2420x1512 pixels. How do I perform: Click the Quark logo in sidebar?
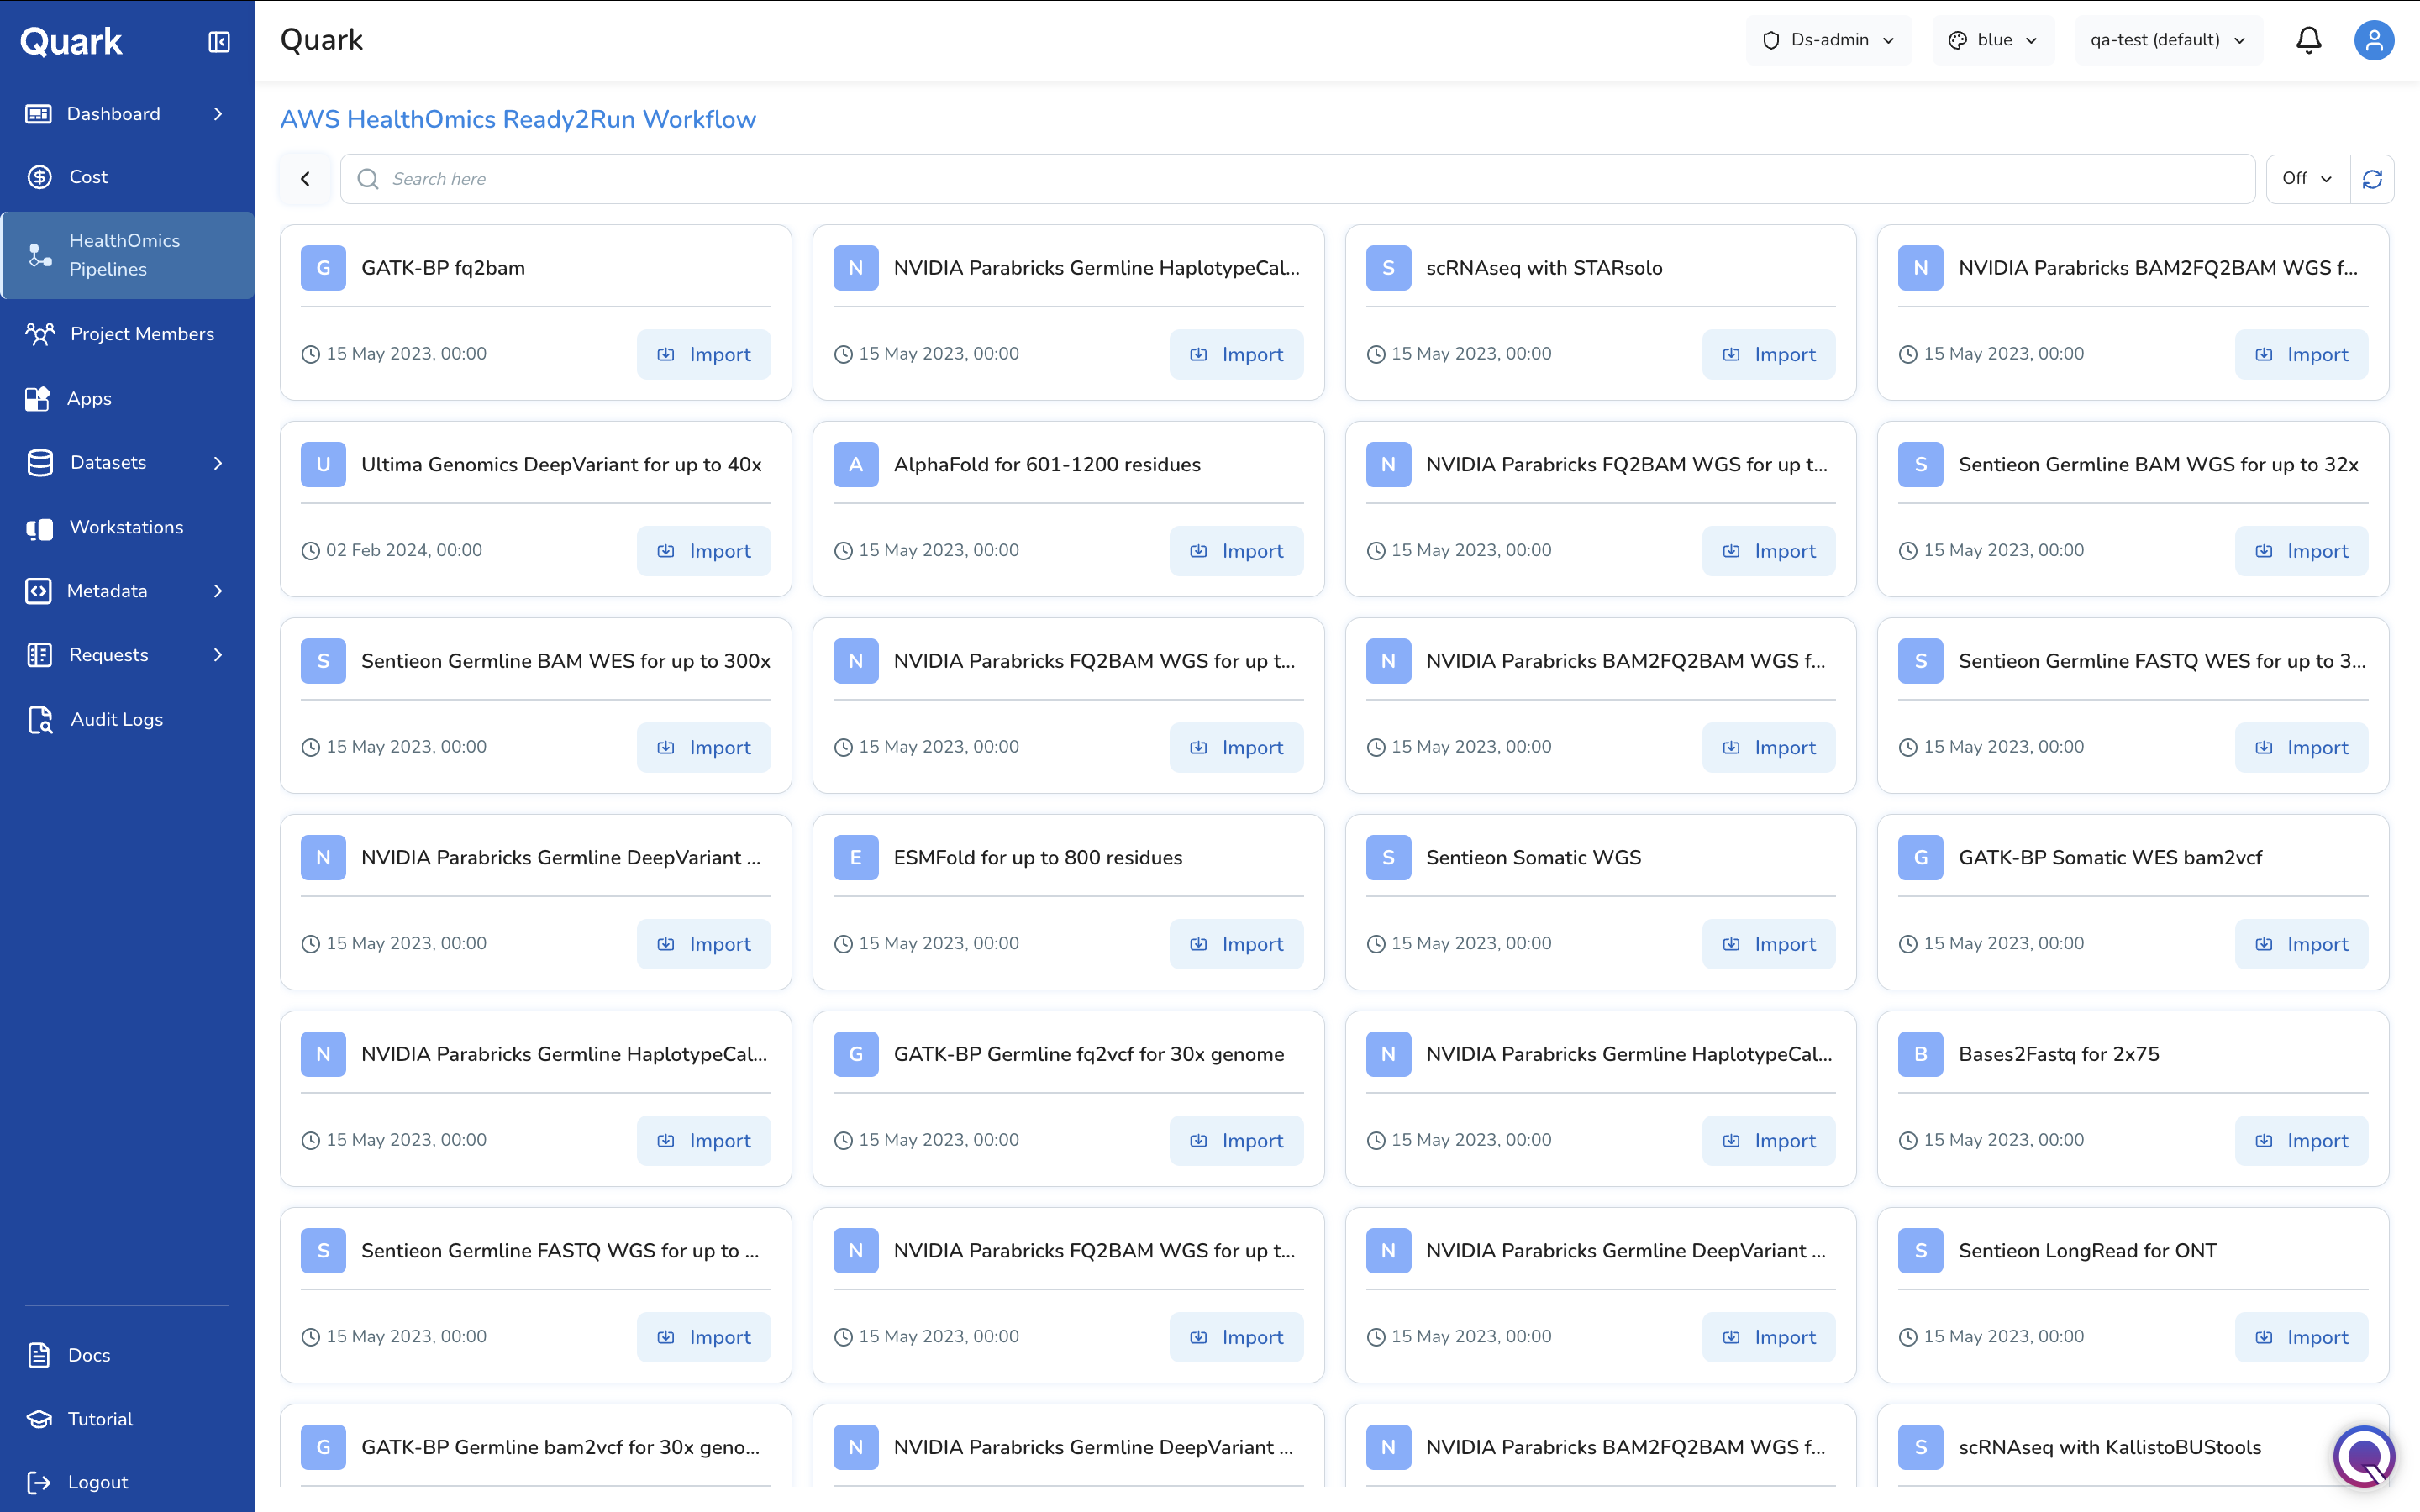coord(71,42)
